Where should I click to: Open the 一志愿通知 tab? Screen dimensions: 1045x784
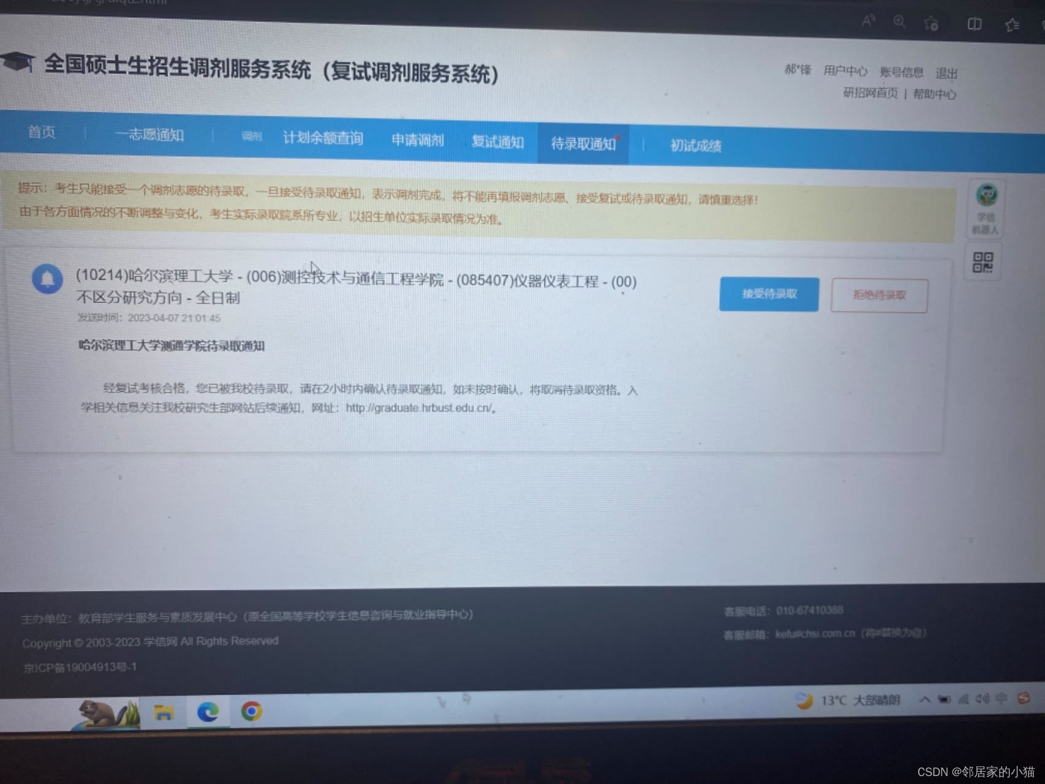(x=149, y=135)
